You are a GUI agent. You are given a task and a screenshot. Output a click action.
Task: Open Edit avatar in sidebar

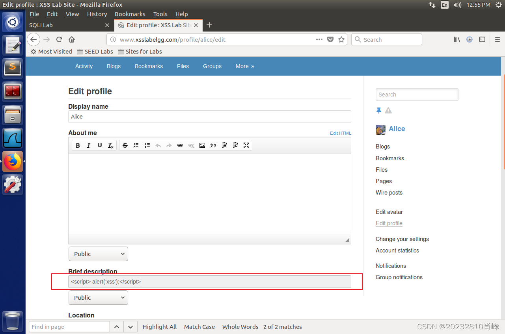click(x=389, y=212)
